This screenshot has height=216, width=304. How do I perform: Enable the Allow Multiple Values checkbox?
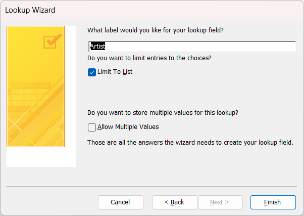(x=92, y=127)
